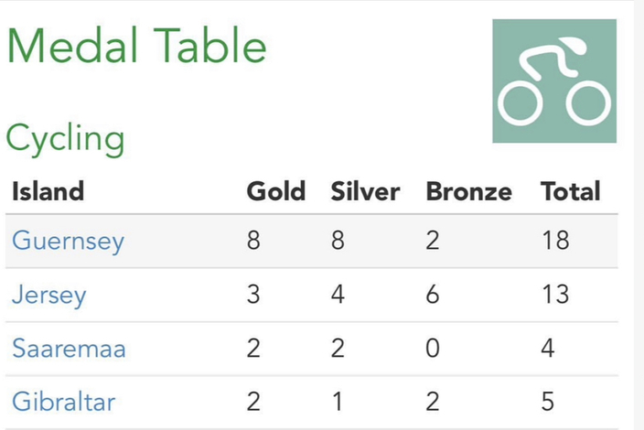The image size is (644, 430).
Task: Click Saaremaa's bronze count of 0
Action: (x=433, y=348)
